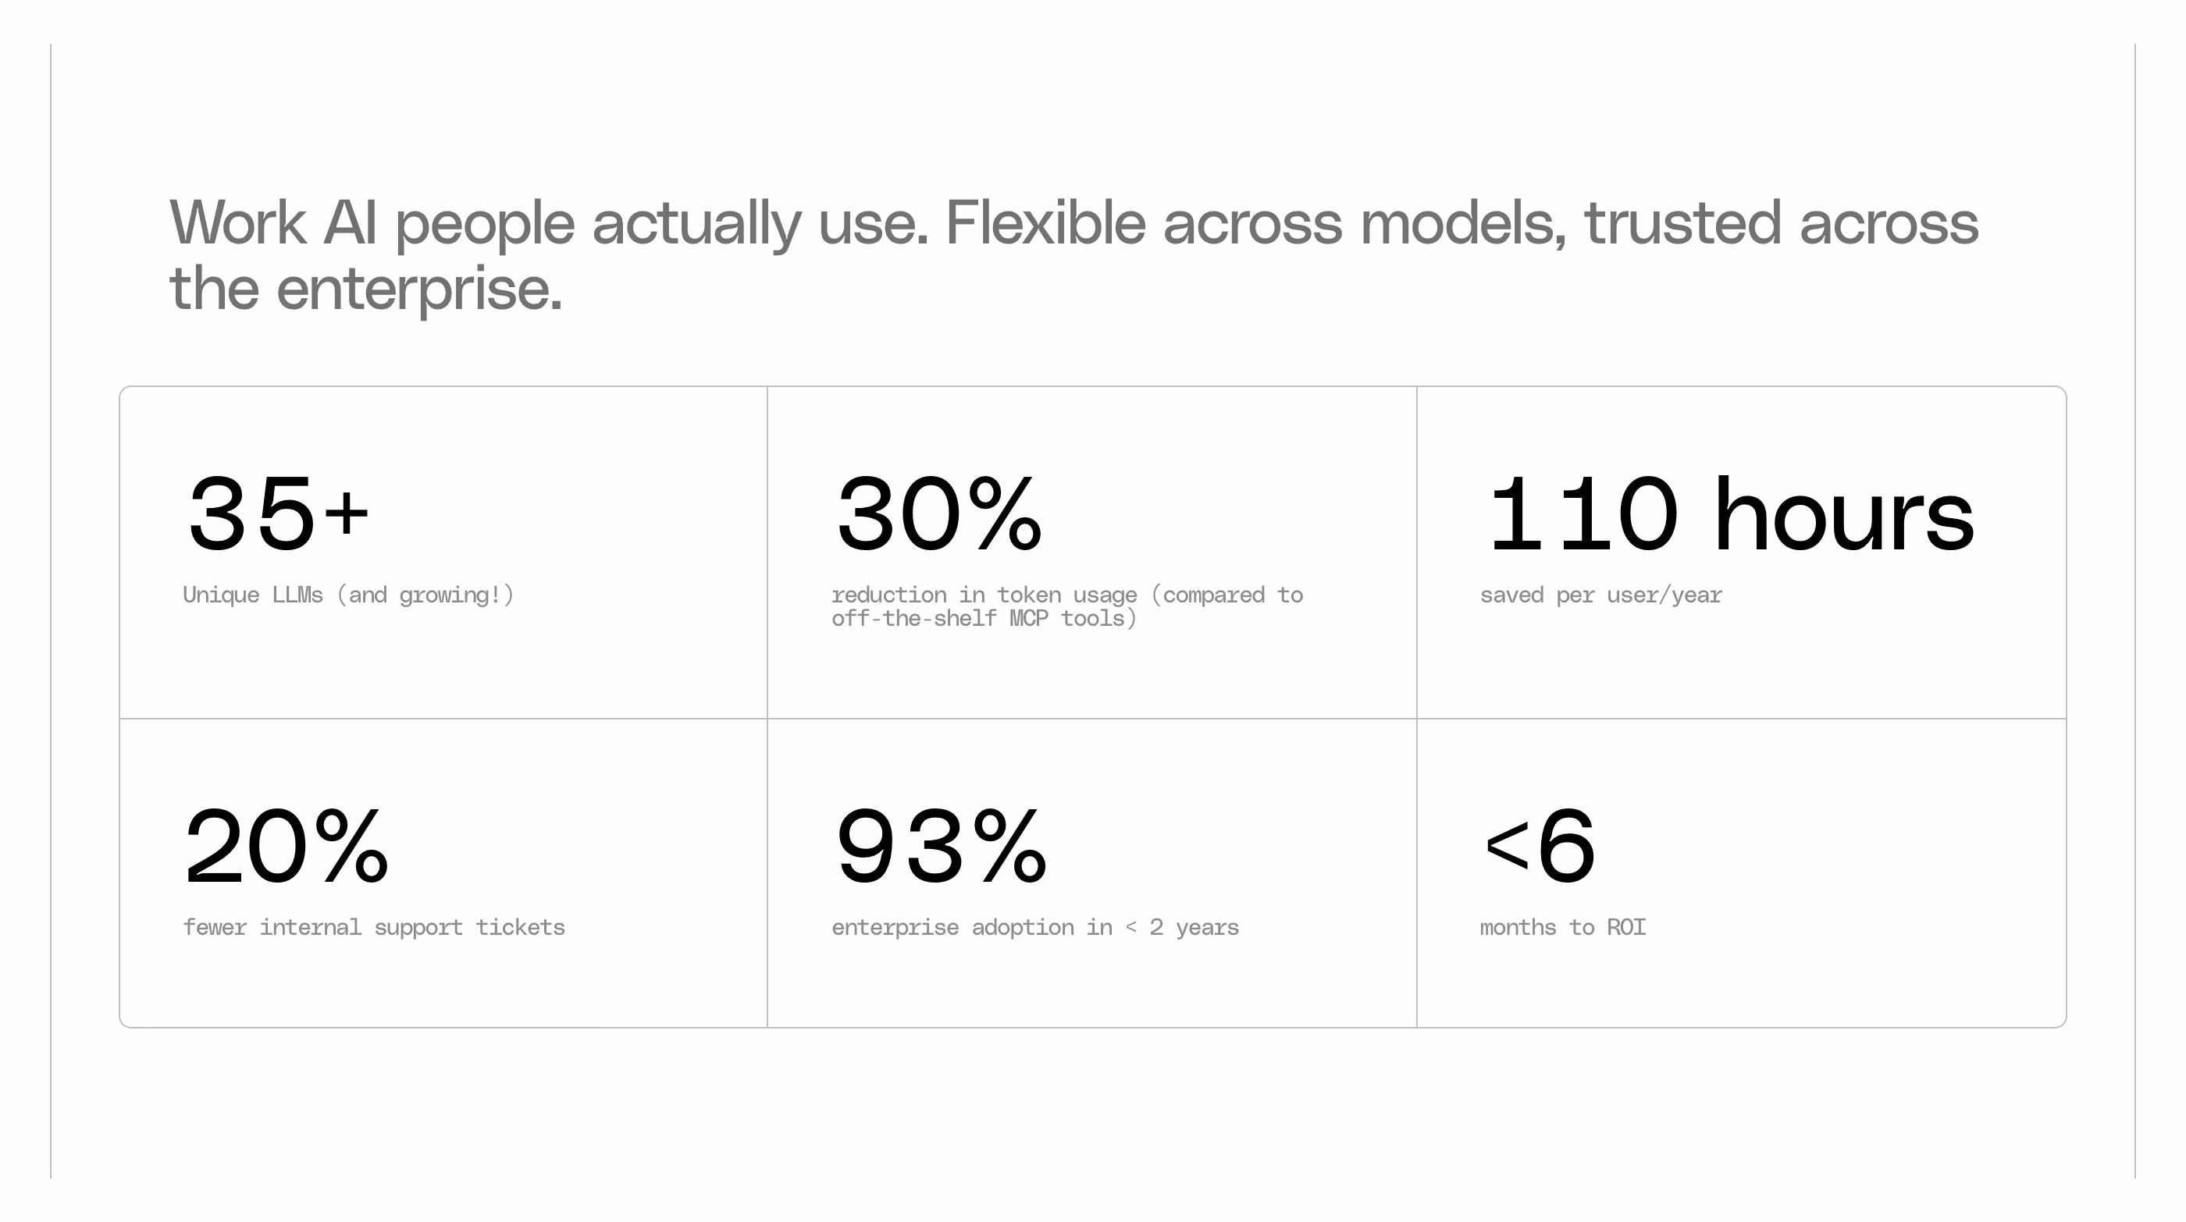Click the word 'hours' in the large statistic
Screen dimensions: 2186x1222
(1845, 514)
